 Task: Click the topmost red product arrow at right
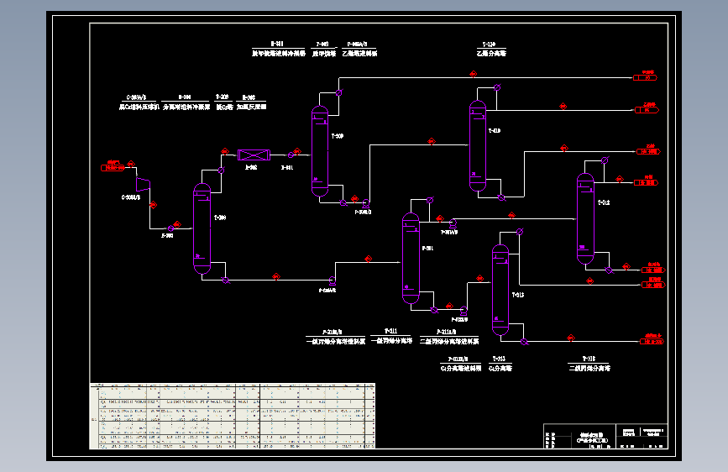pyautogui.click(x=646, y=77)
